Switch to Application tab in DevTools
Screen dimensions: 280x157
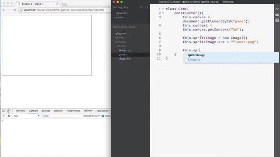tap(102, 111)
